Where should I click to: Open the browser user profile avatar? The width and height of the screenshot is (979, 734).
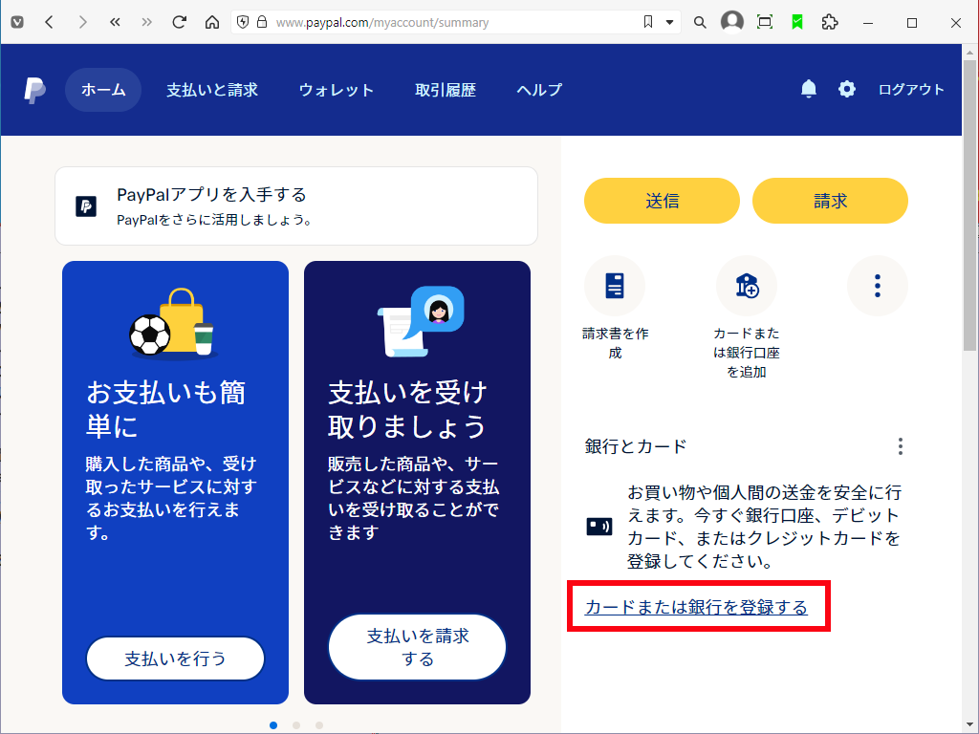point(731,21)
